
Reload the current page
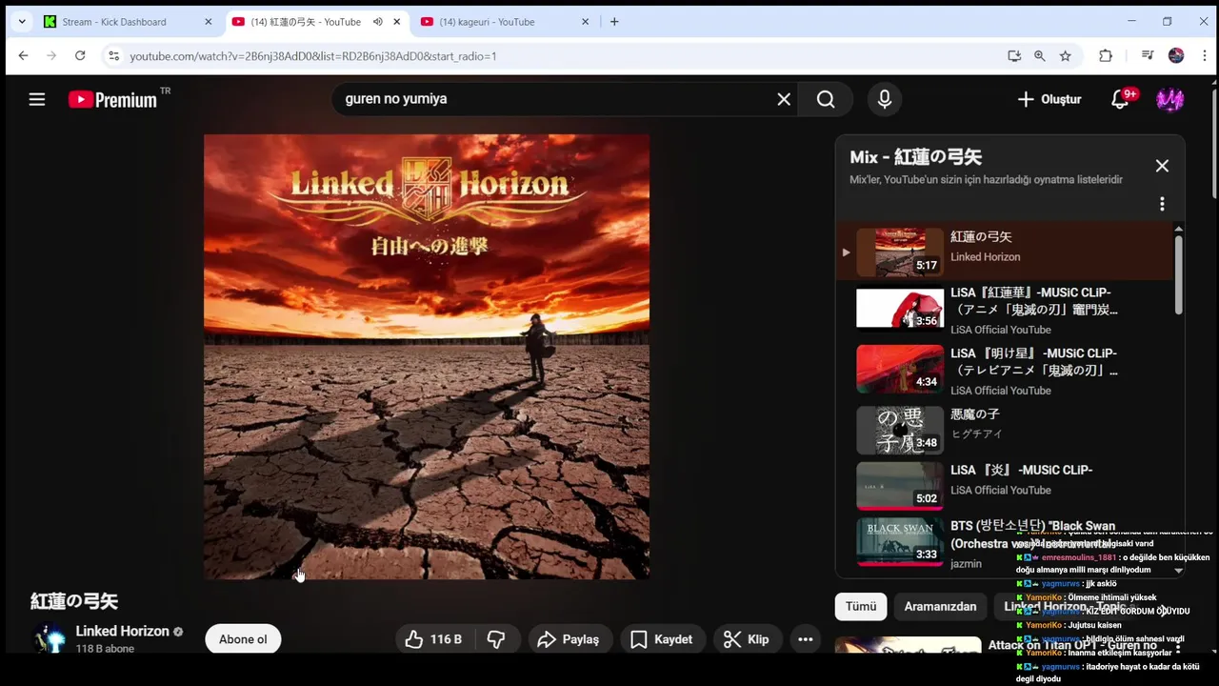pos(80,56)
